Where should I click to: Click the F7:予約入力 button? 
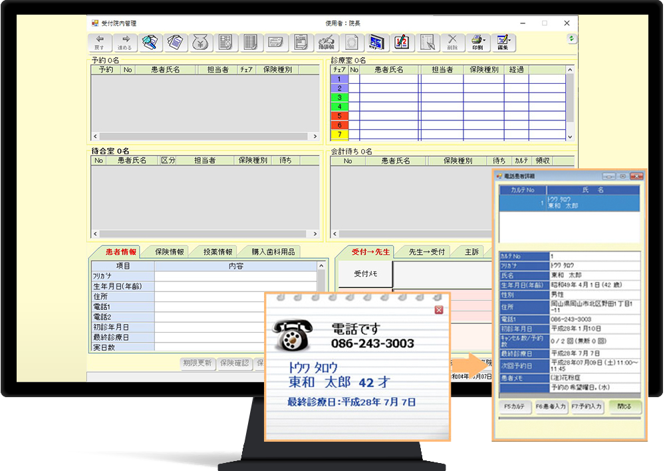pos(587,406)
